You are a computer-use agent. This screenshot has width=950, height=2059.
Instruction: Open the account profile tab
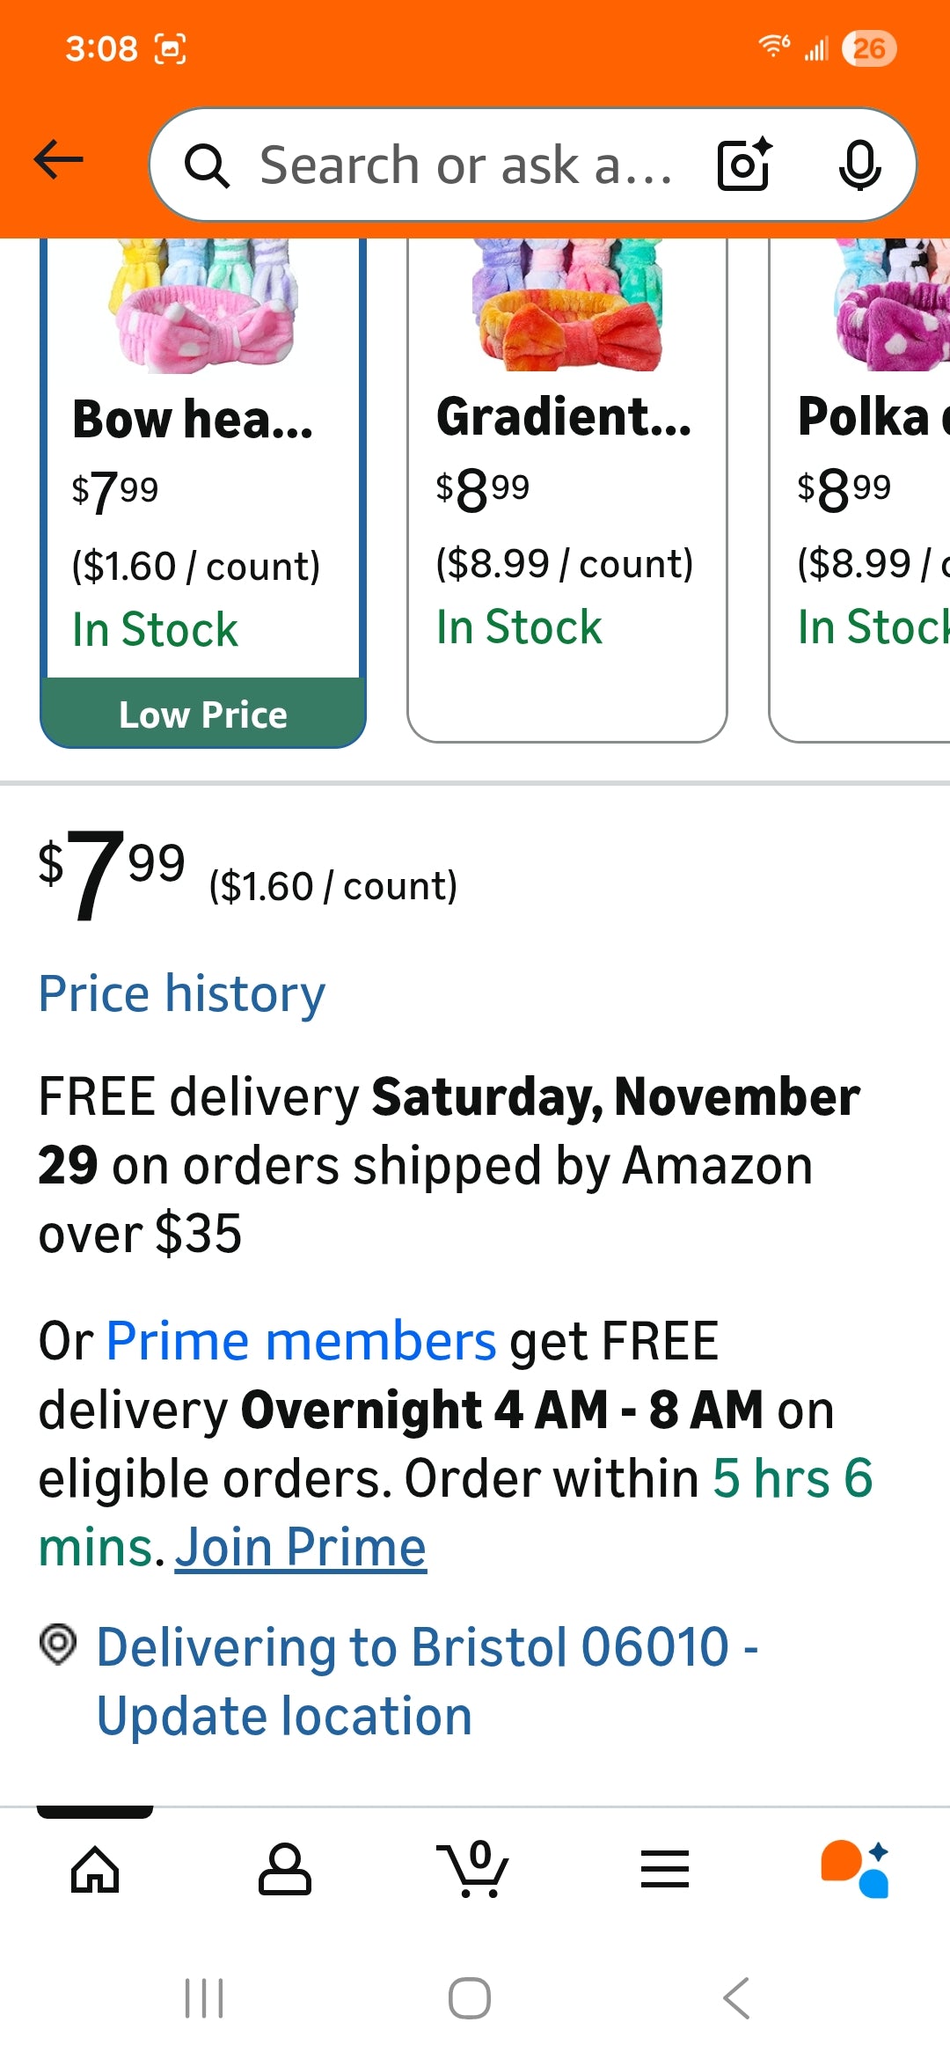point(284,1869)
